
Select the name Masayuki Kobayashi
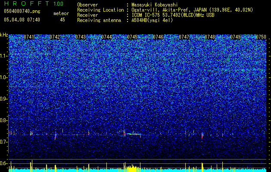155,5
